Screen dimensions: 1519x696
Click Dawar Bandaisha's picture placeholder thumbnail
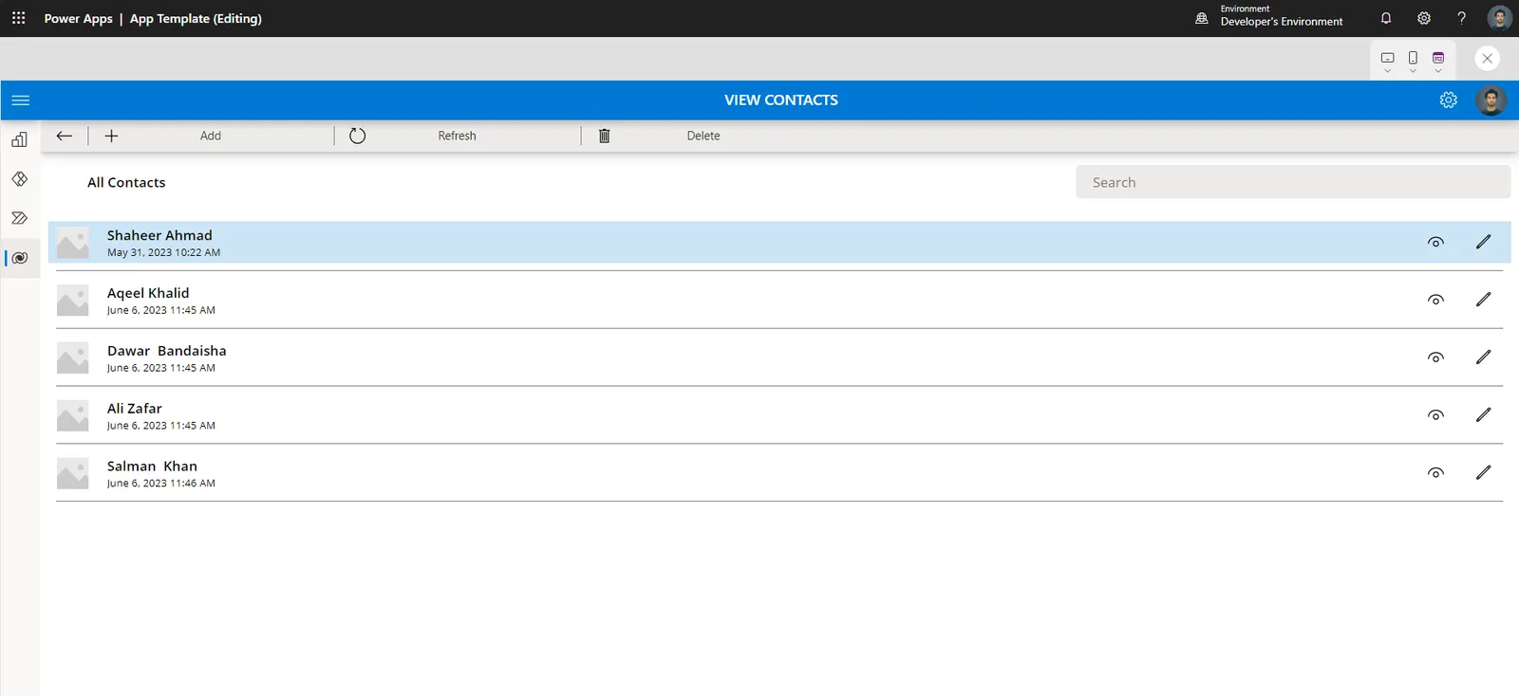(72, 358)
